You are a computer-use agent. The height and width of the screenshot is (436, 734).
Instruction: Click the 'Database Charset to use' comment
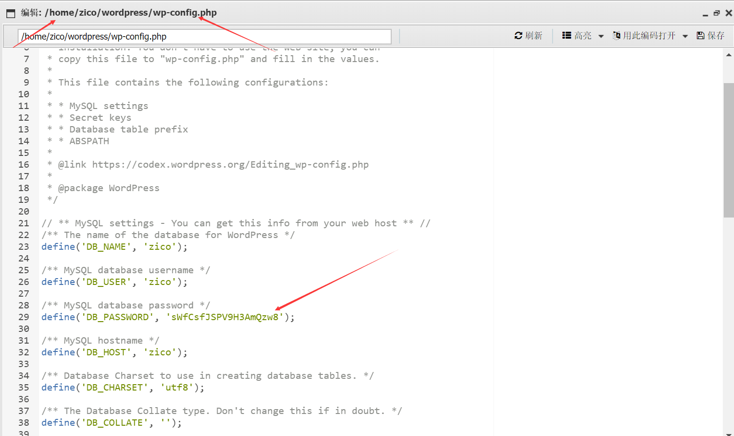click(208, 376)
